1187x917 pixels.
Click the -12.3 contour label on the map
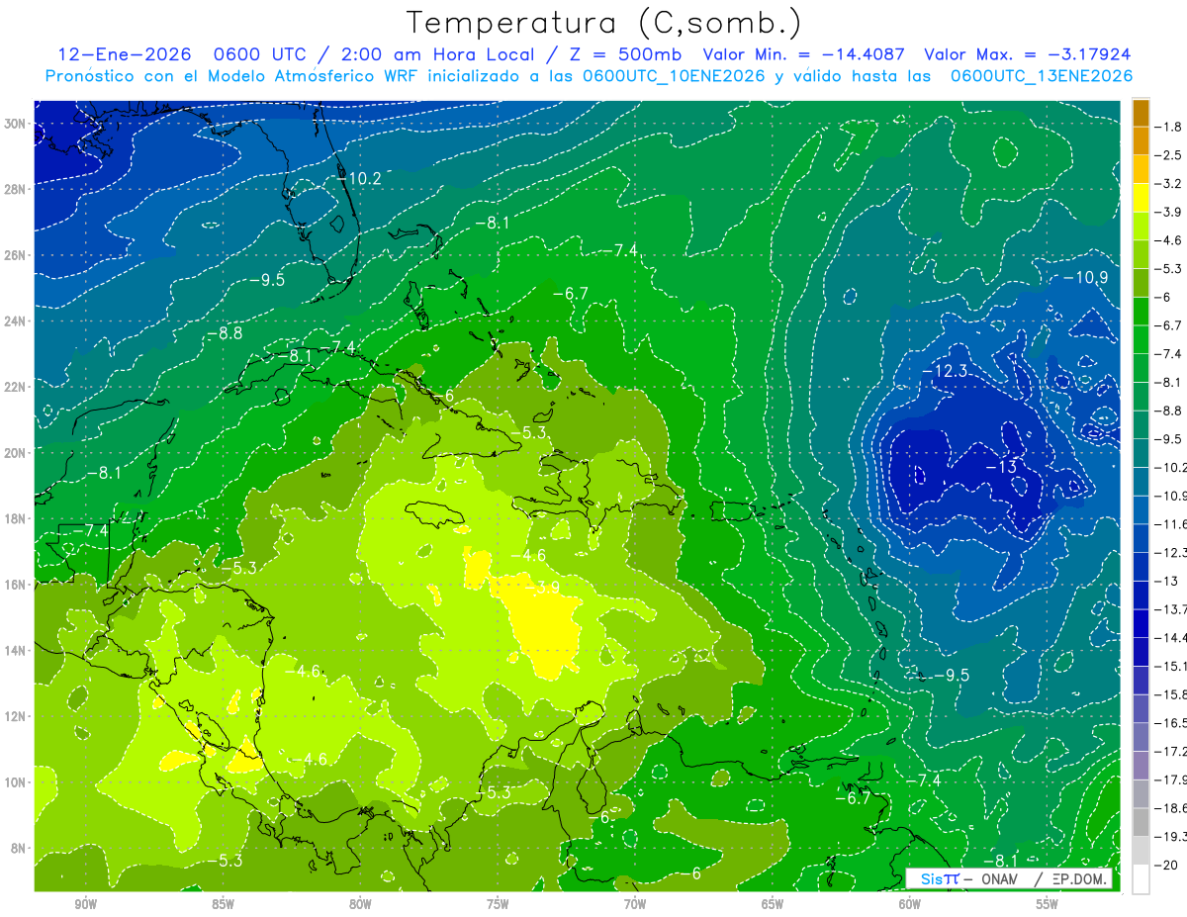(944, 370)
